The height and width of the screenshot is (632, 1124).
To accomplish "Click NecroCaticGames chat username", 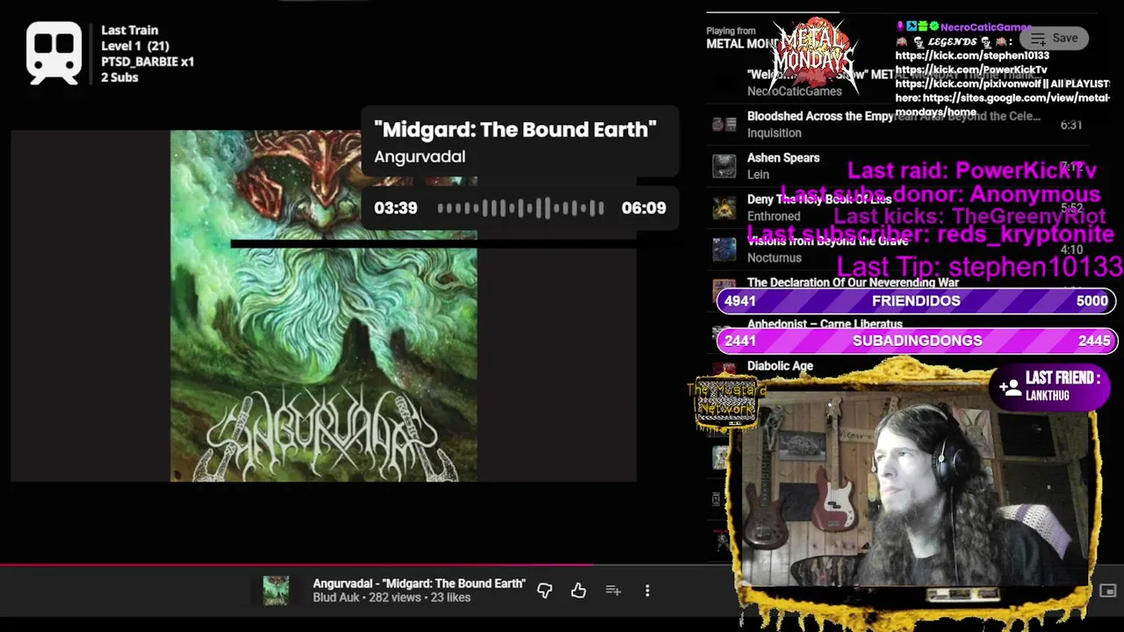I will click(x=987, y=27).
